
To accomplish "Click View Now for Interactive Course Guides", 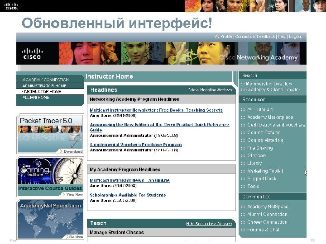I will 74,194.
